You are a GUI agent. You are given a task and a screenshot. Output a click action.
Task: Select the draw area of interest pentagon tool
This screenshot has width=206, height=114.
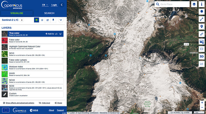(x=202, y=12)
